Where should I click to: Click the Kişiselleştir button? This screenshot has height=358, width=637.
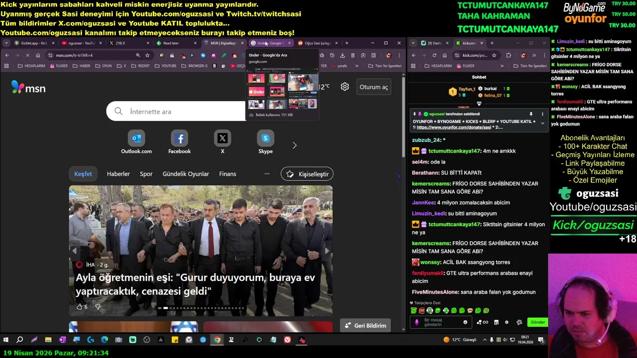pyautogui.click(x=307, y=174)
